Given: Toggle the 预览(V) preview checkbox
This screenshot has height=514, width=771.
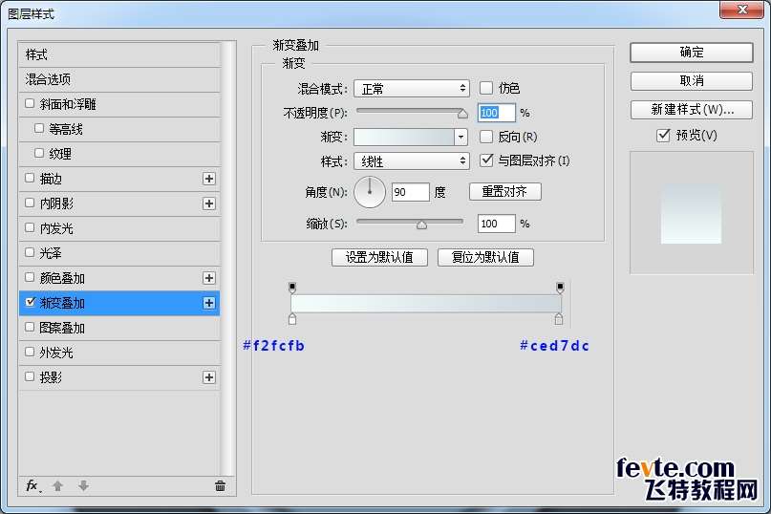Looking at the screenshot, I should point(663,135).
